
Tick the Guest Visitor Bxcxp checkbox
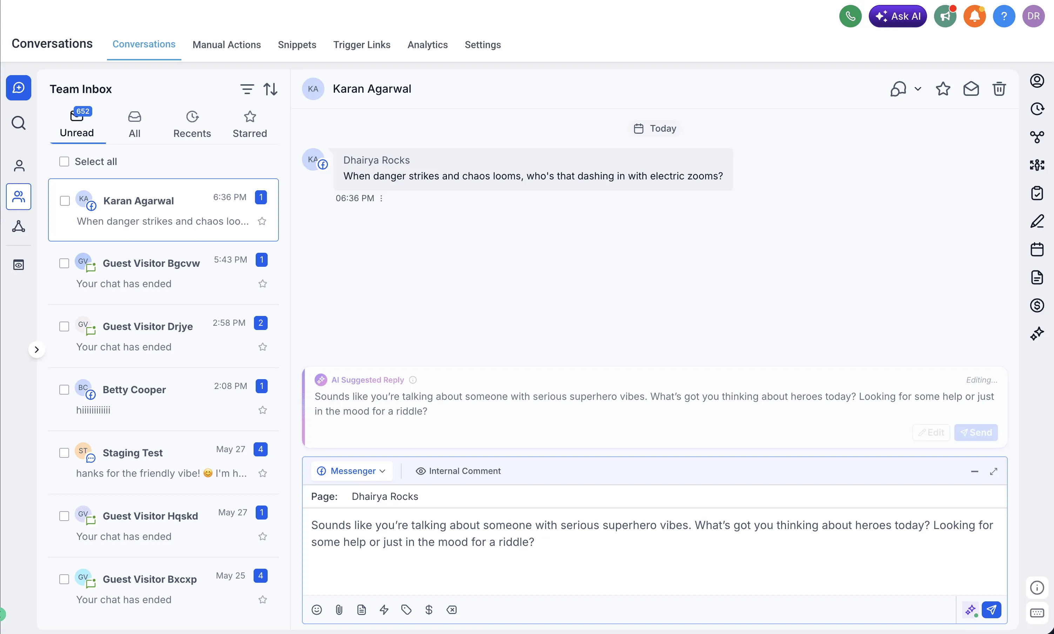coord(64,579)
